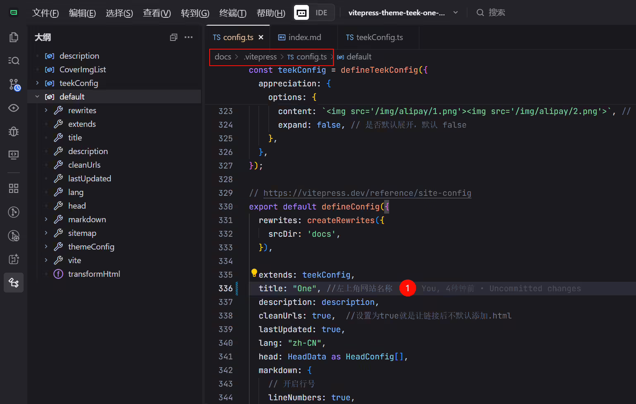Expand the rewrites outline item
This screenshot has height=404, width=636.
[x=46, y=110]
